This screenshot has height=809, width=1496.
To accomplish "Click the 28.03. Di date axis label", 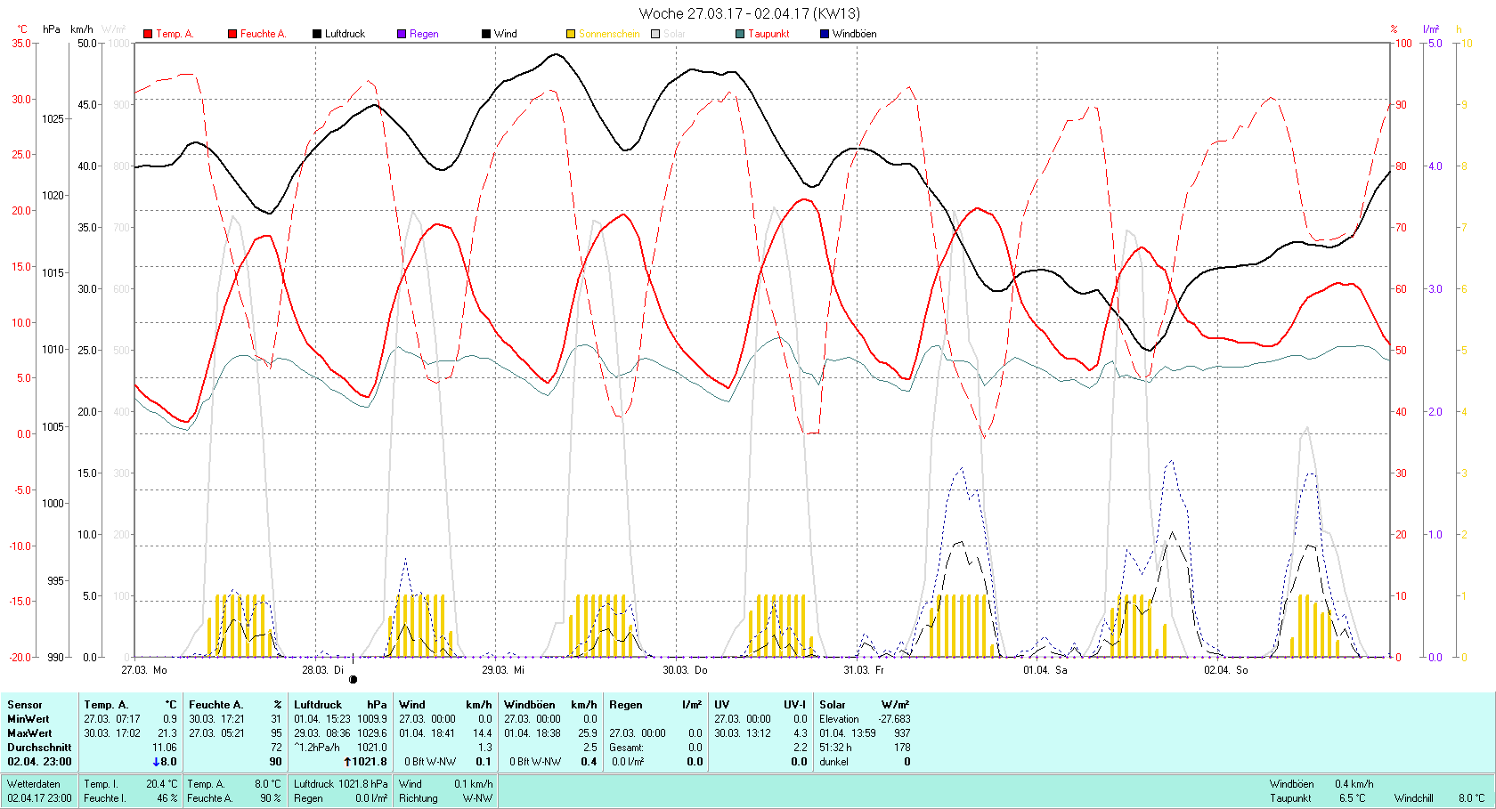I will pos(322,669).
